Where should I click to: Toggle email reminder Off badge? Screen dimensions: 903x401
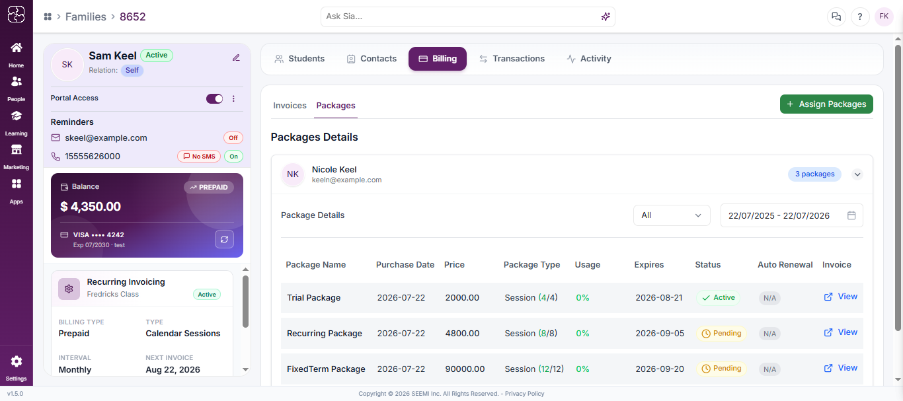(233, 138)
